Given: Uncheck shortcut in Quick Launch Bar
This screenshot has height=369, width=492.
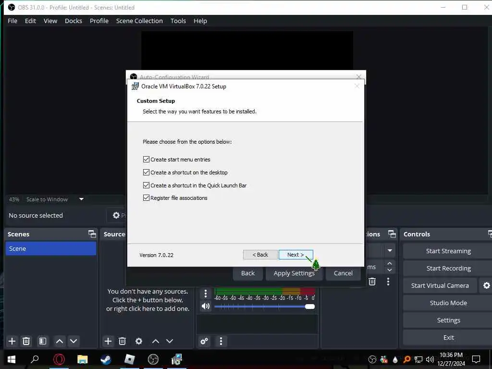Looking at the screenshot, I should [146, 185].
